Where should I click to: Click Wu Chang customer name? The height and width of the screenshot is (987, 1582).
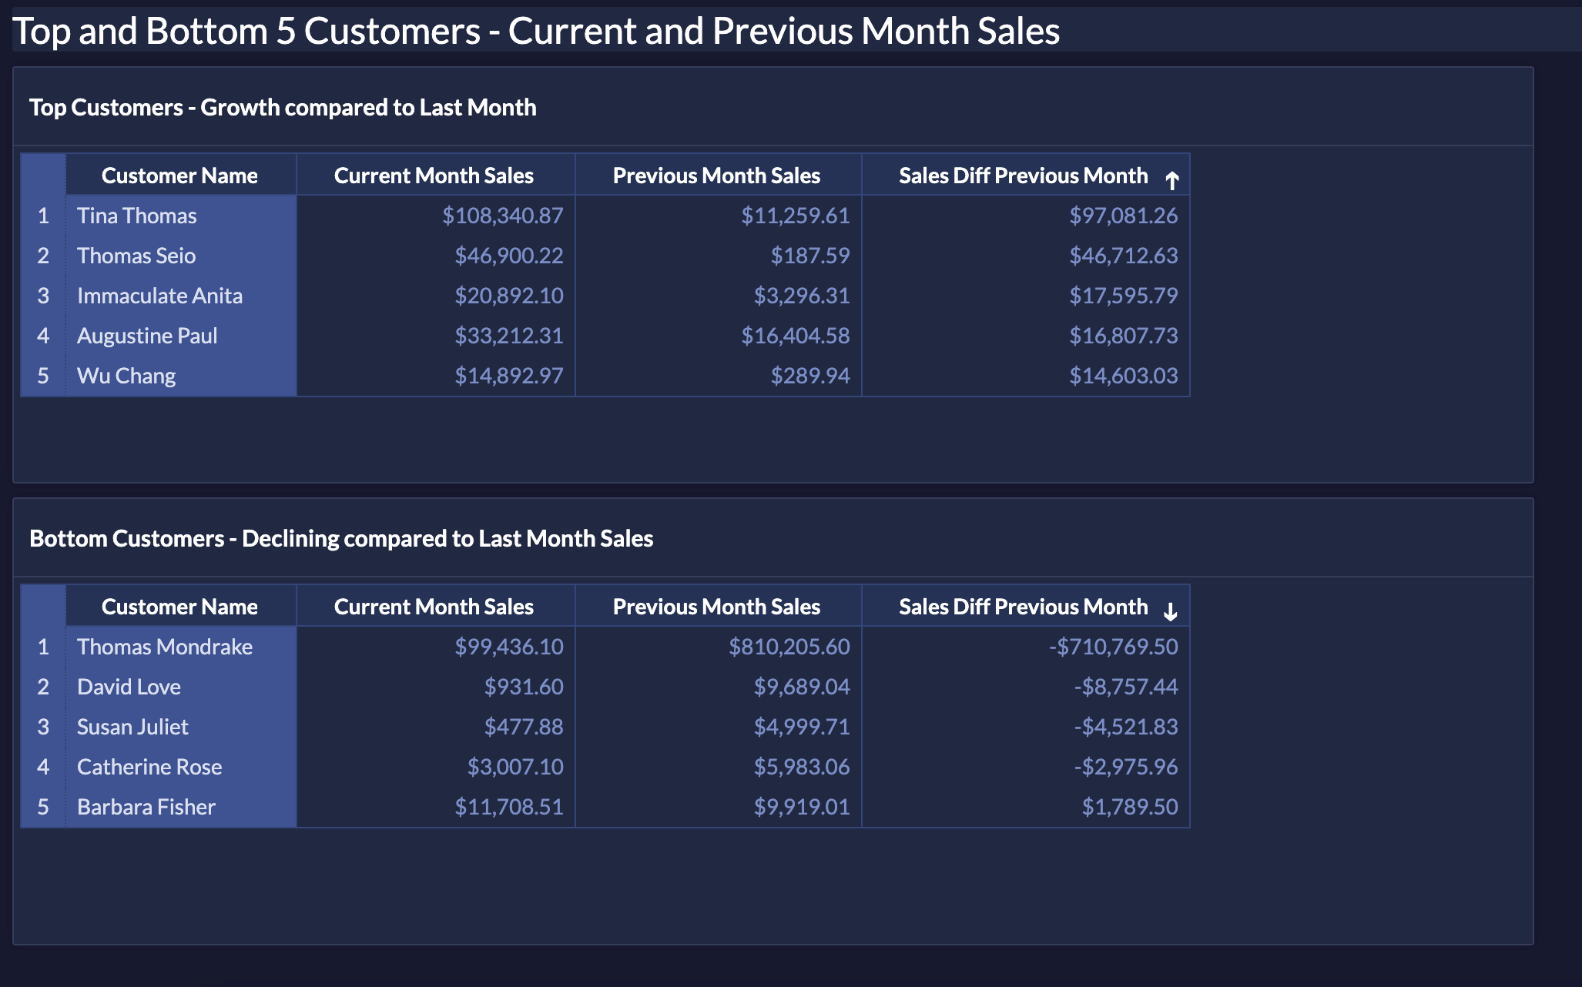pyautogui.click(x=126, y=376)
